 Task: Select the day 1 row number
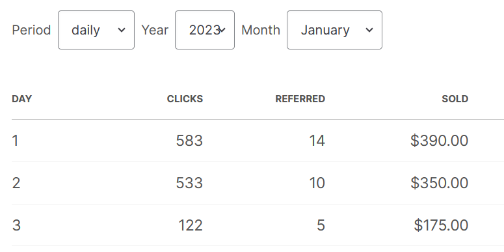[x=15, y=141]
